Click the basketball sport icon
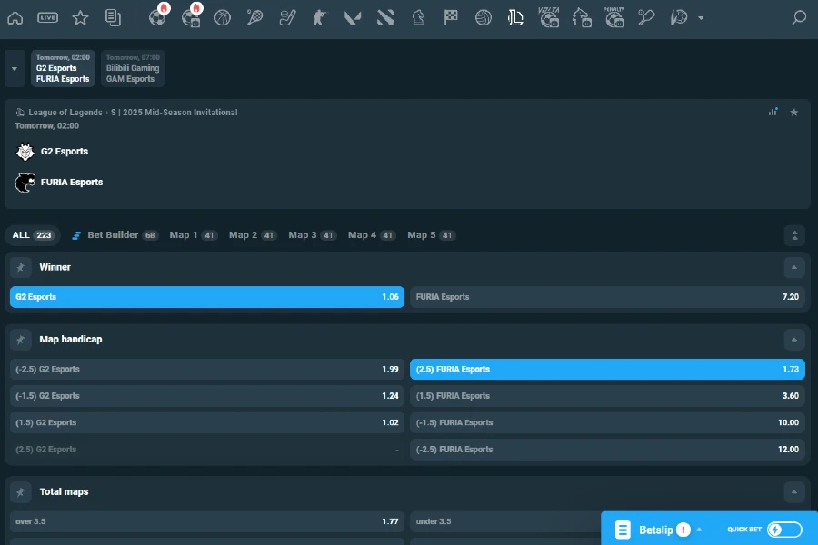This screenshot has height=545, width=818. (x=223, y=16)
